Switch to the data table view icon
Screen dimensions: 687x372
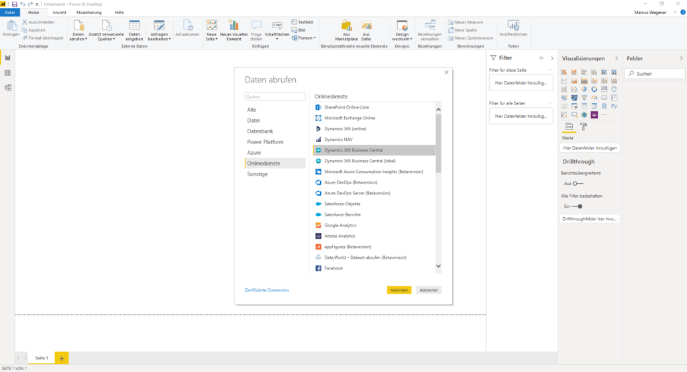point(7,72)
